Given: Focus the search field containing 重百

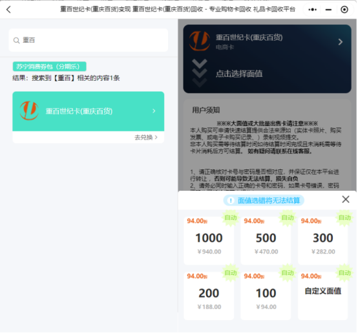Looking at the screenshot, I should click(x=89, y=40).
